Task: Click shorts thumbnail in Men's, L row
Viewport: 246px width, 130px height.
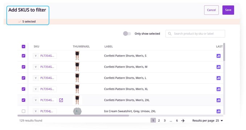Action: [77, 78]
